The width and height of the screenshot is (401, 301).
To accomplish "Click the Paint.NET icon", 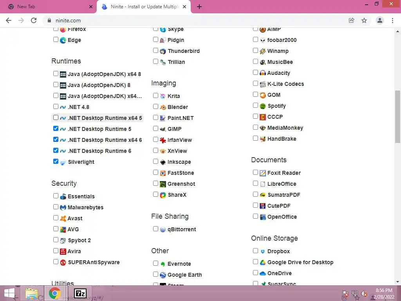I will [x=163, y=118].
